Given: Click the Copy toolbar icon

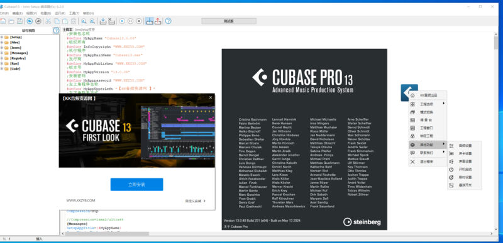Looking at the screenshot, I should point(57,21).
